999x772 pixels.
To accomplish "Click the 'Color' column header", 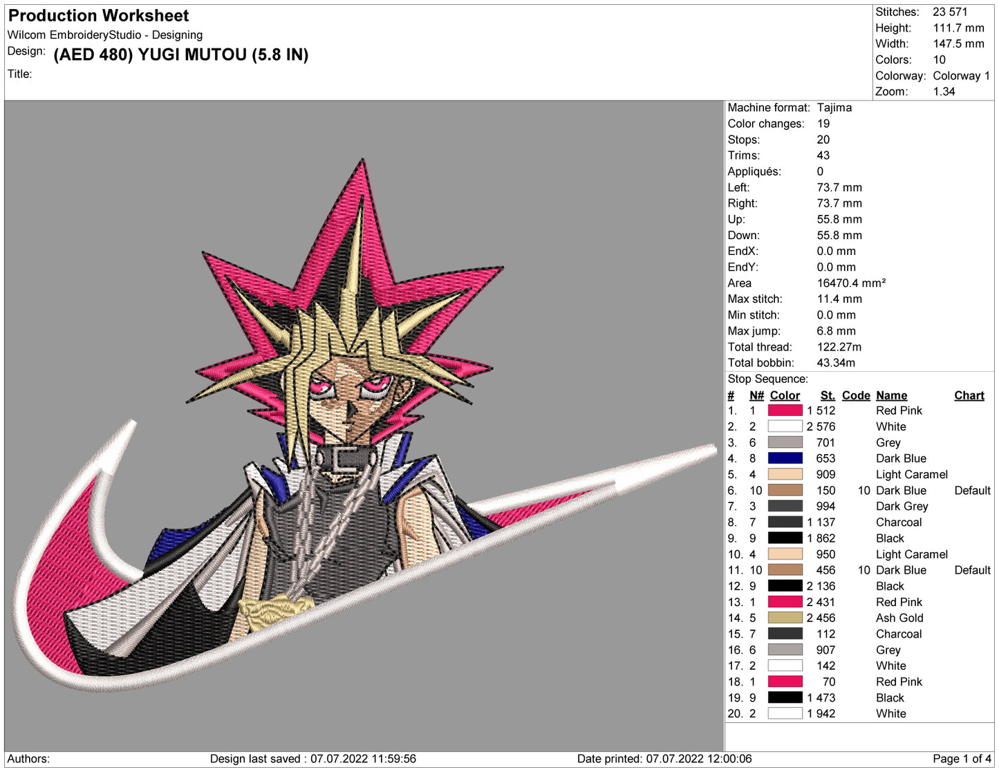I will (785, 395).
